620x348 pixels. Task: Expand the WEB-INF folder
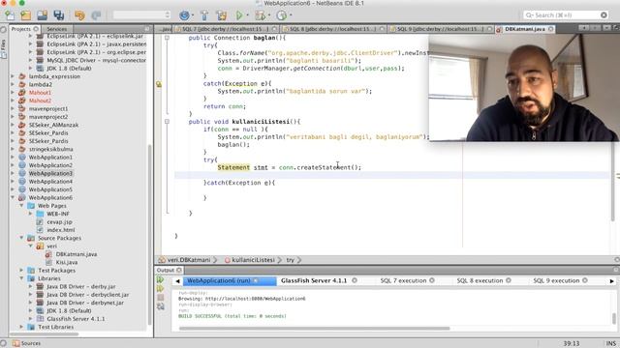pos(30,214)
